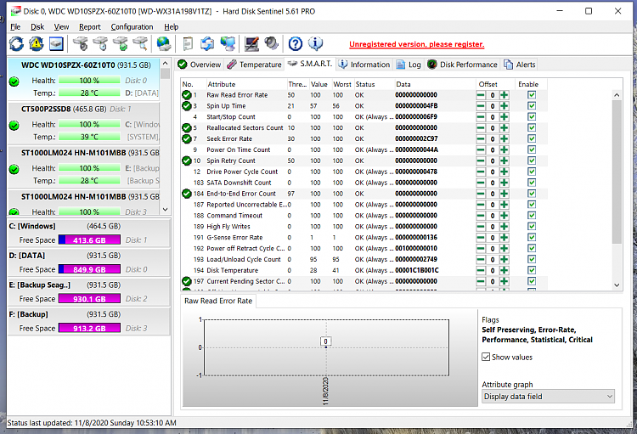Click the Unregistered version, please register link
Image resolution: width=637 pixels, height=434 pixels.
tap(416, 44)
